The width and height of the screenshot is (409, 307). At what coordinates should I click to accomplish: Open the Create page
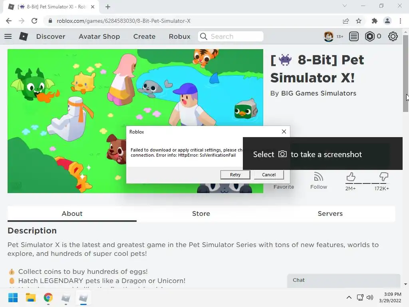(144, 36)
